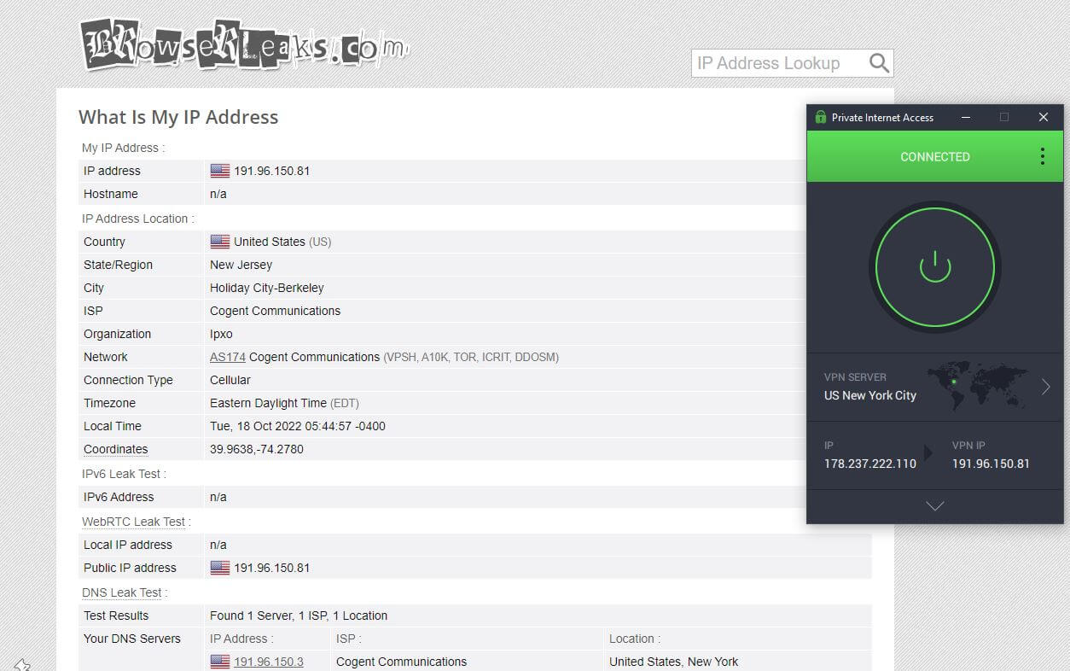Viewport: 1070px width, 671px height.
Task: Click US flag in Public IP address row
Action: point(220,568)
